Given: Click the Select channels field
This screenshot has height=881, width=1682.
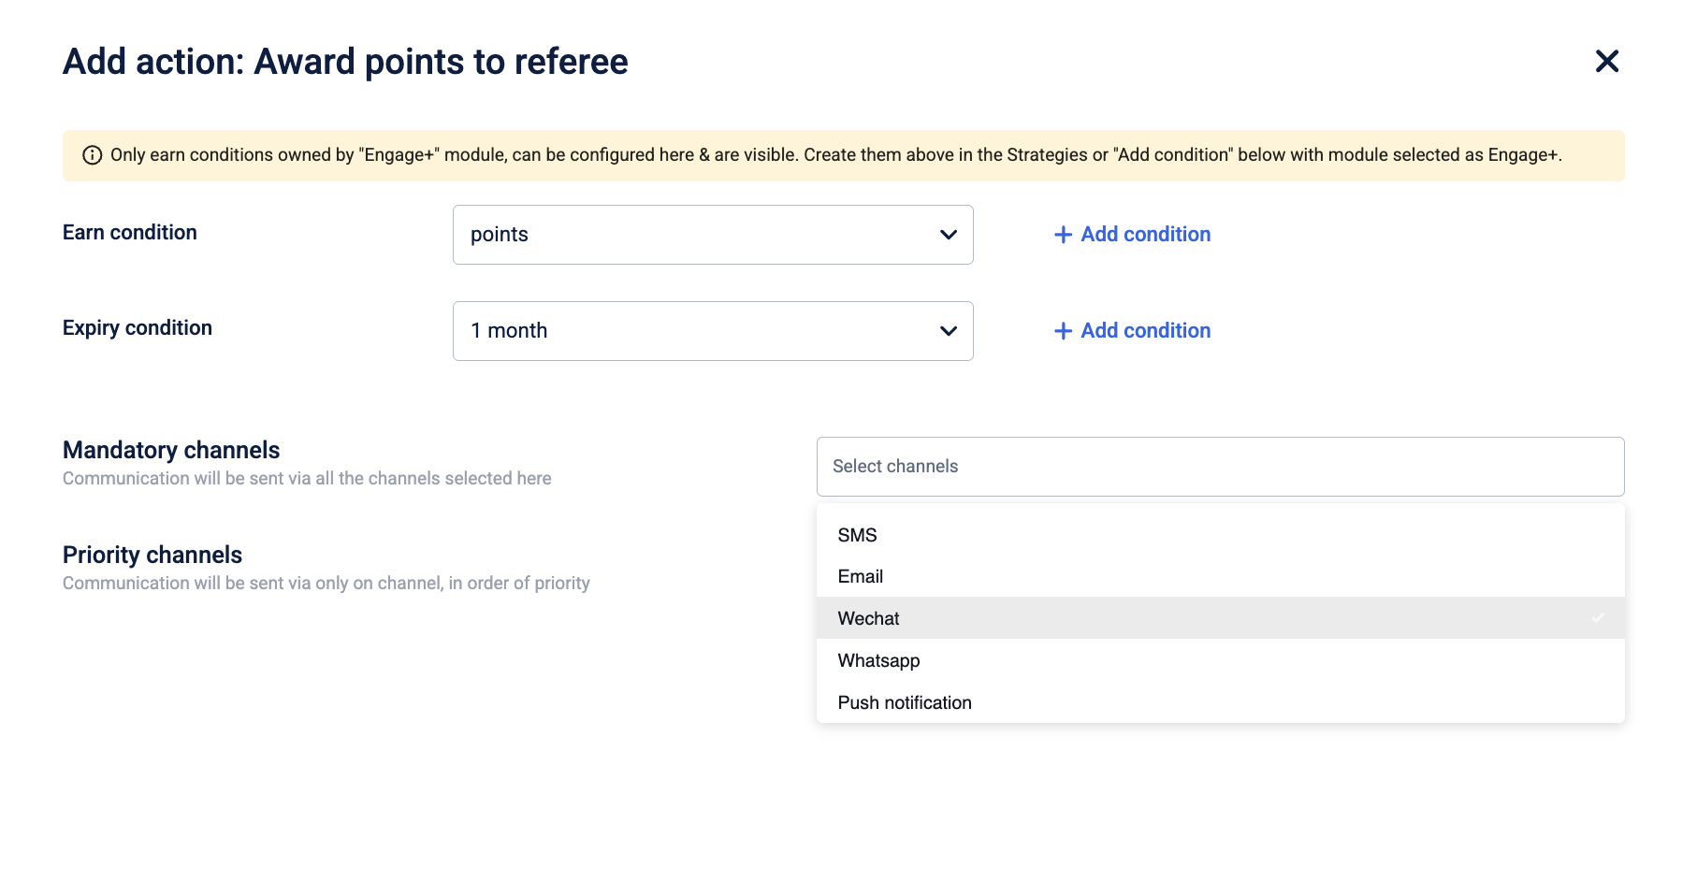Looking at the screenshot, I should [1220, 467].
